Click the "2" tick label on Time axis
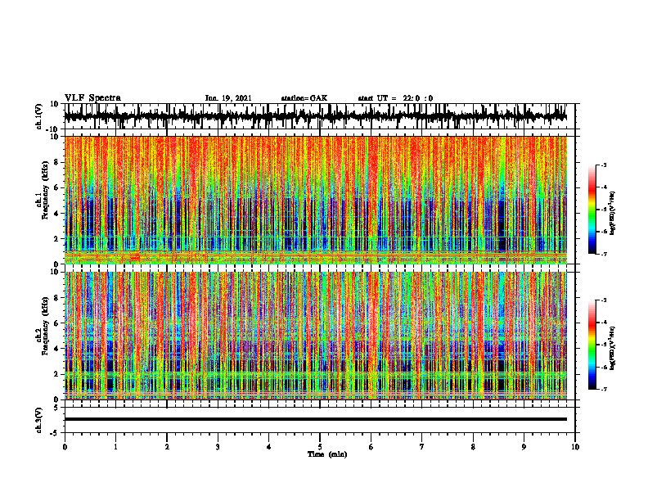 (167, 447)
